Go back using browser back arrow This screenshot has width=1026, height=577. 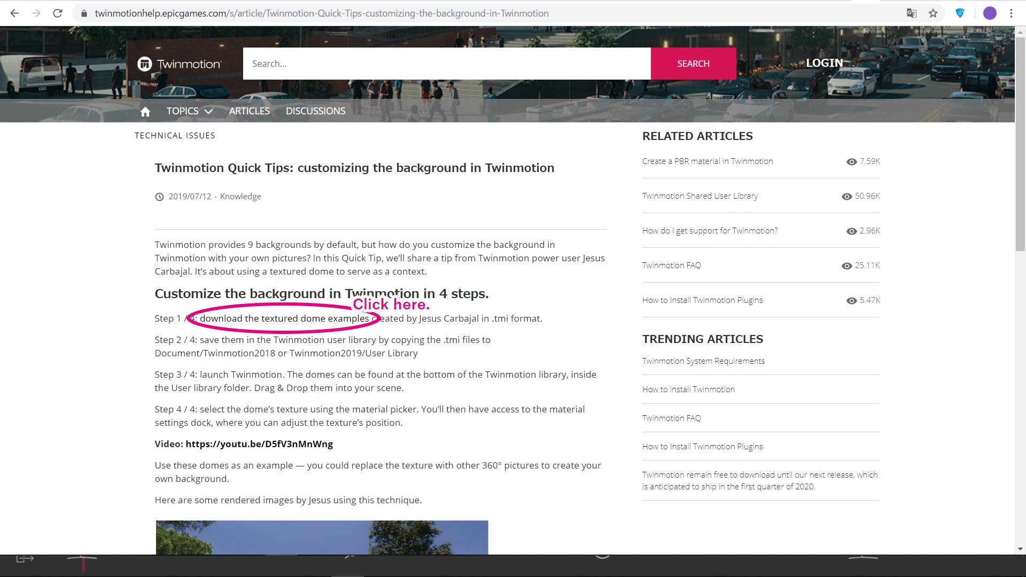[14, 13]
